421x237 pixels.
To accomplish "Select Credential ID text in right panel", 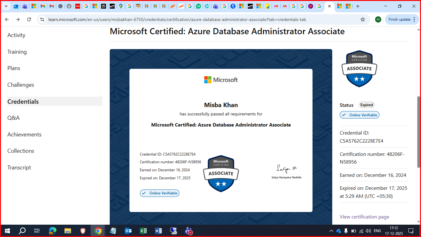I will [362, 137].
